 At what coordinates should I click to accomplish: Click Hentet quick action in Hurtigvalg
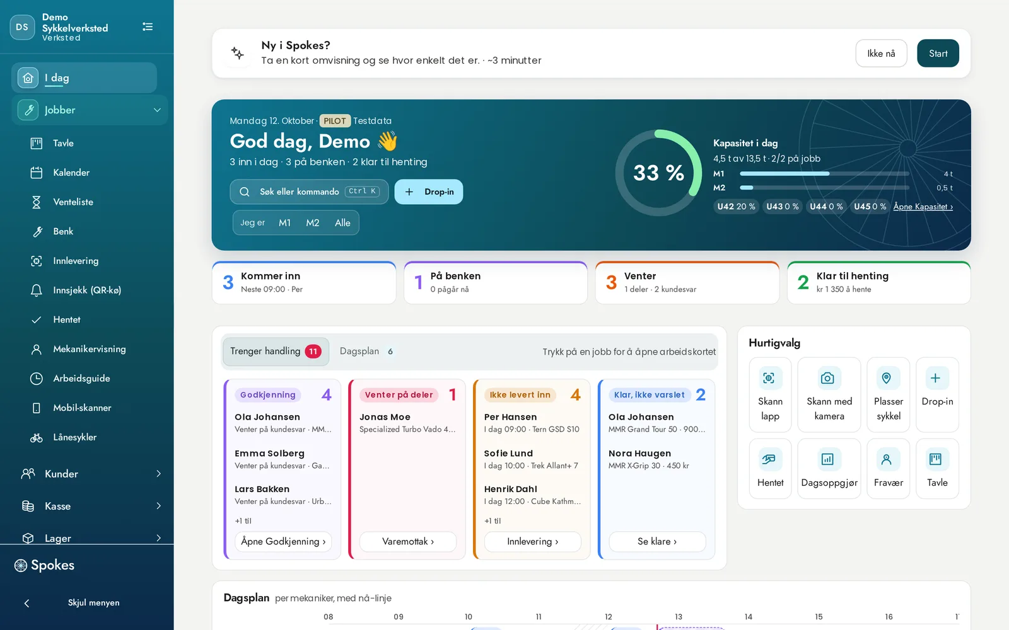pyautogui.click(x=770, y=469)
